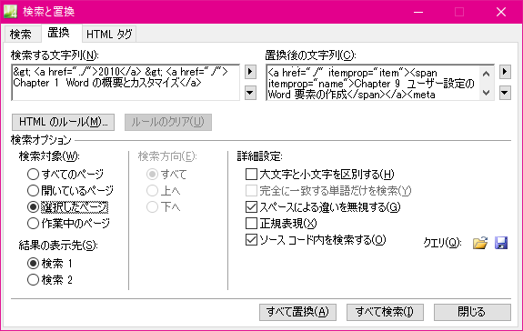Close the dialog with title bar X
The image size is (523, 331).
tap(501, 12)
